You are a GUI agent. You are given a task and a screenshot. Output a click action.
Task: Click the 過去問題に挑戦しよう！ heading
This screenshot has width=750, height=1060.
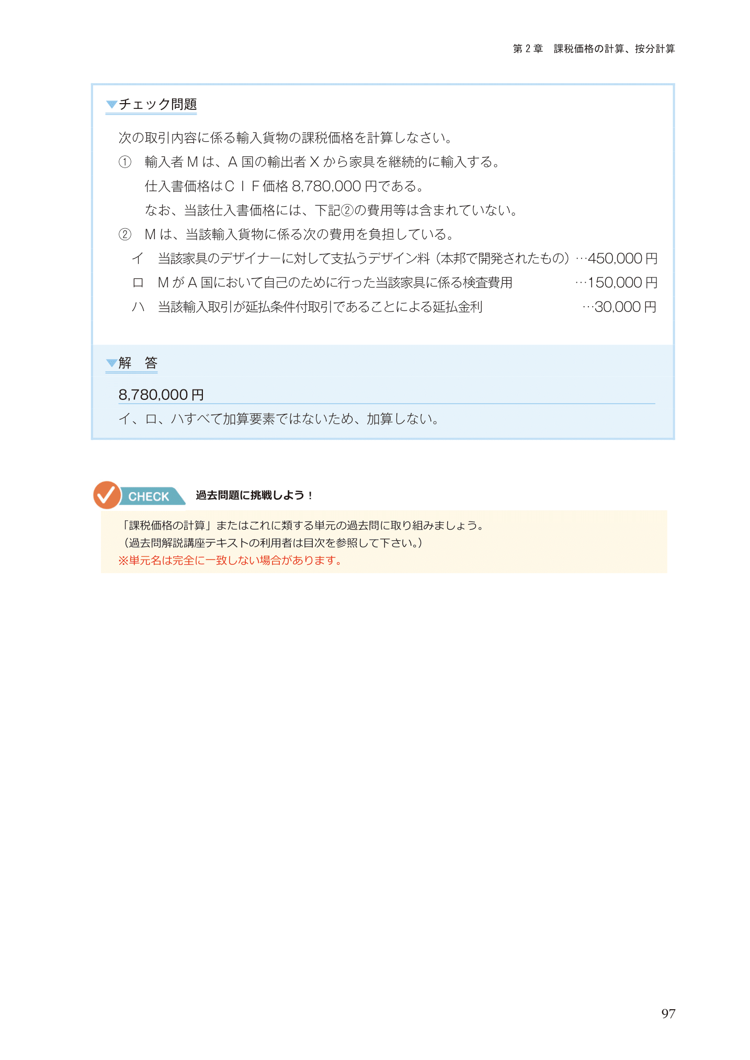click(254, 495)
